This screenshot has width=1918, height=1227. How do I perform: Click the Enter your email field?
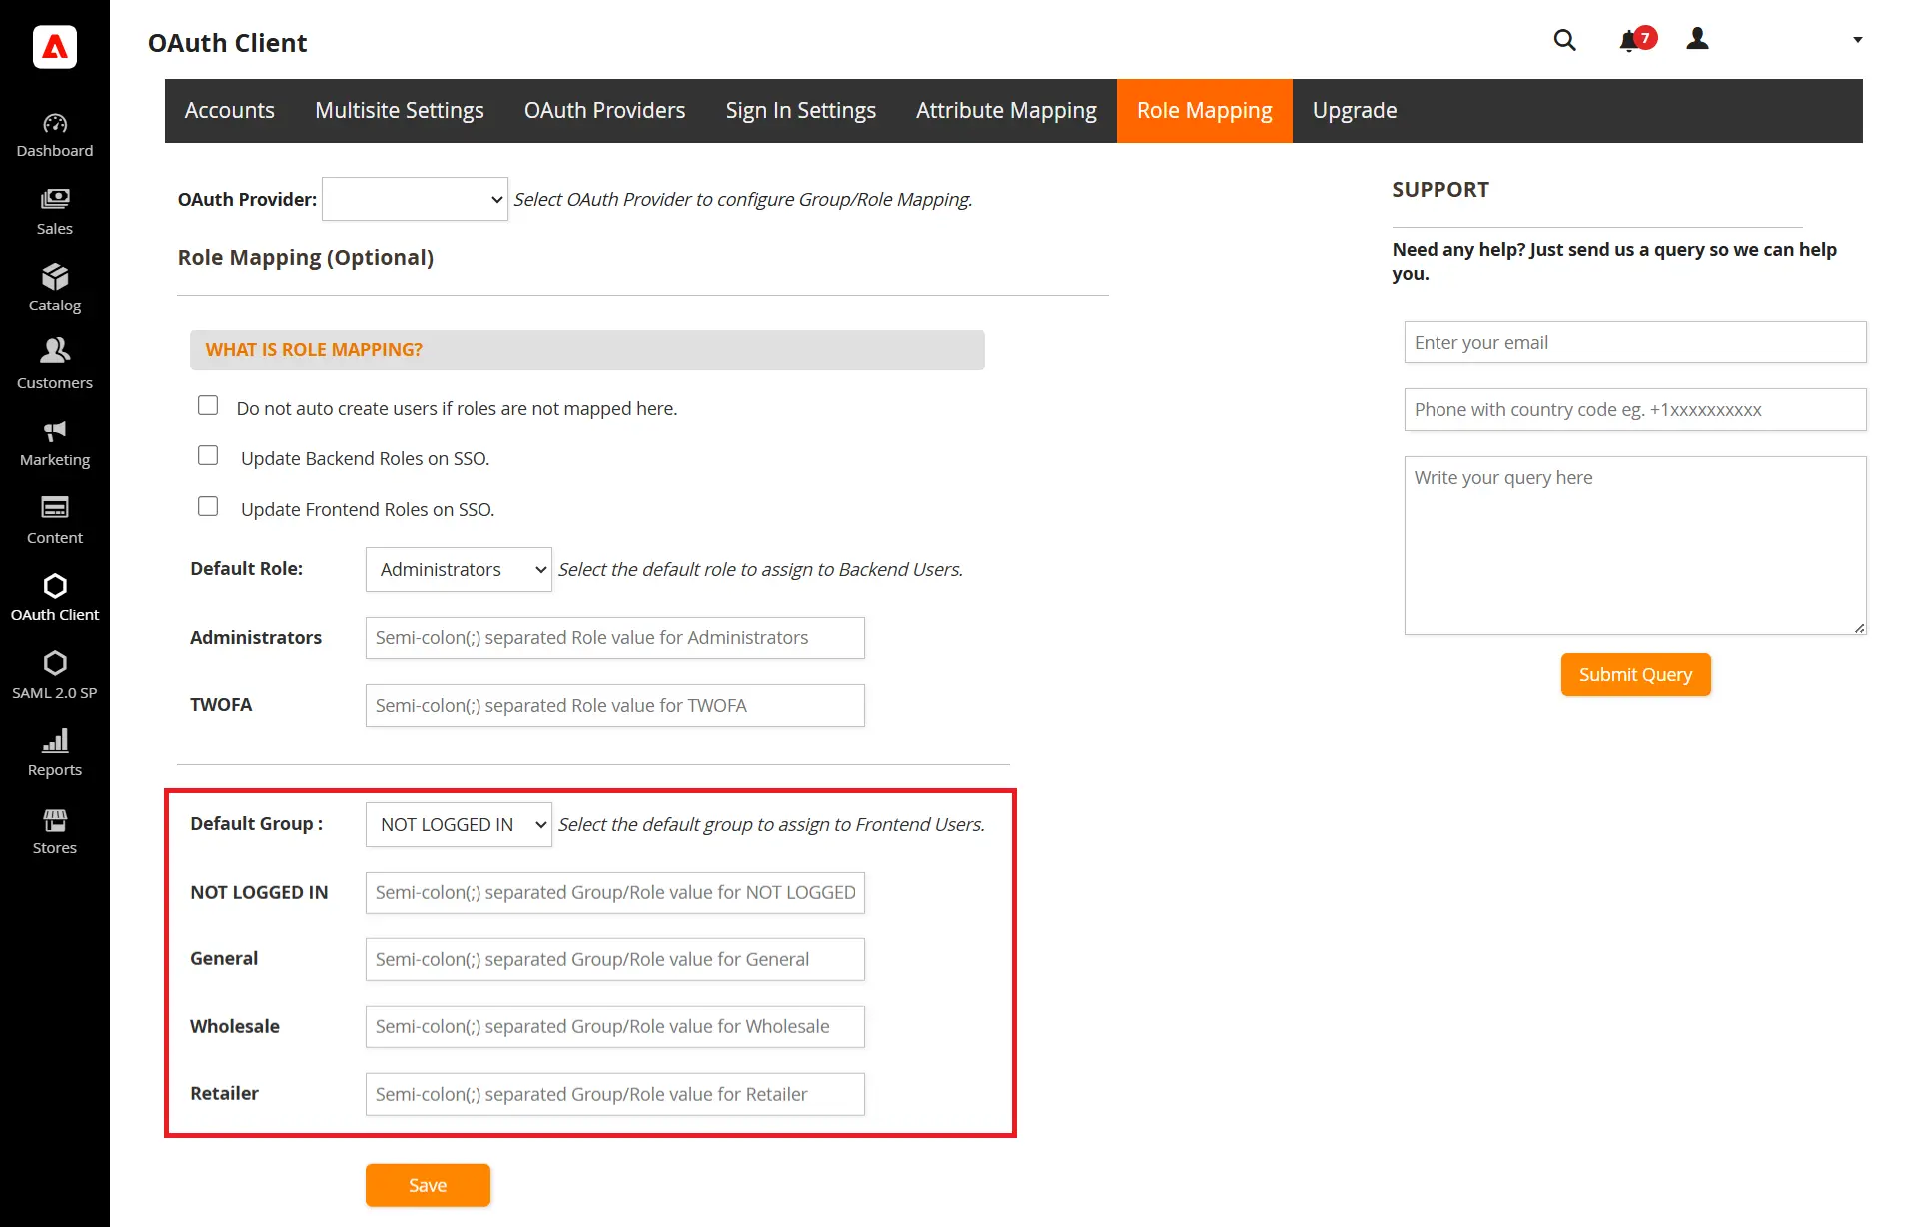coord(1635,342)
